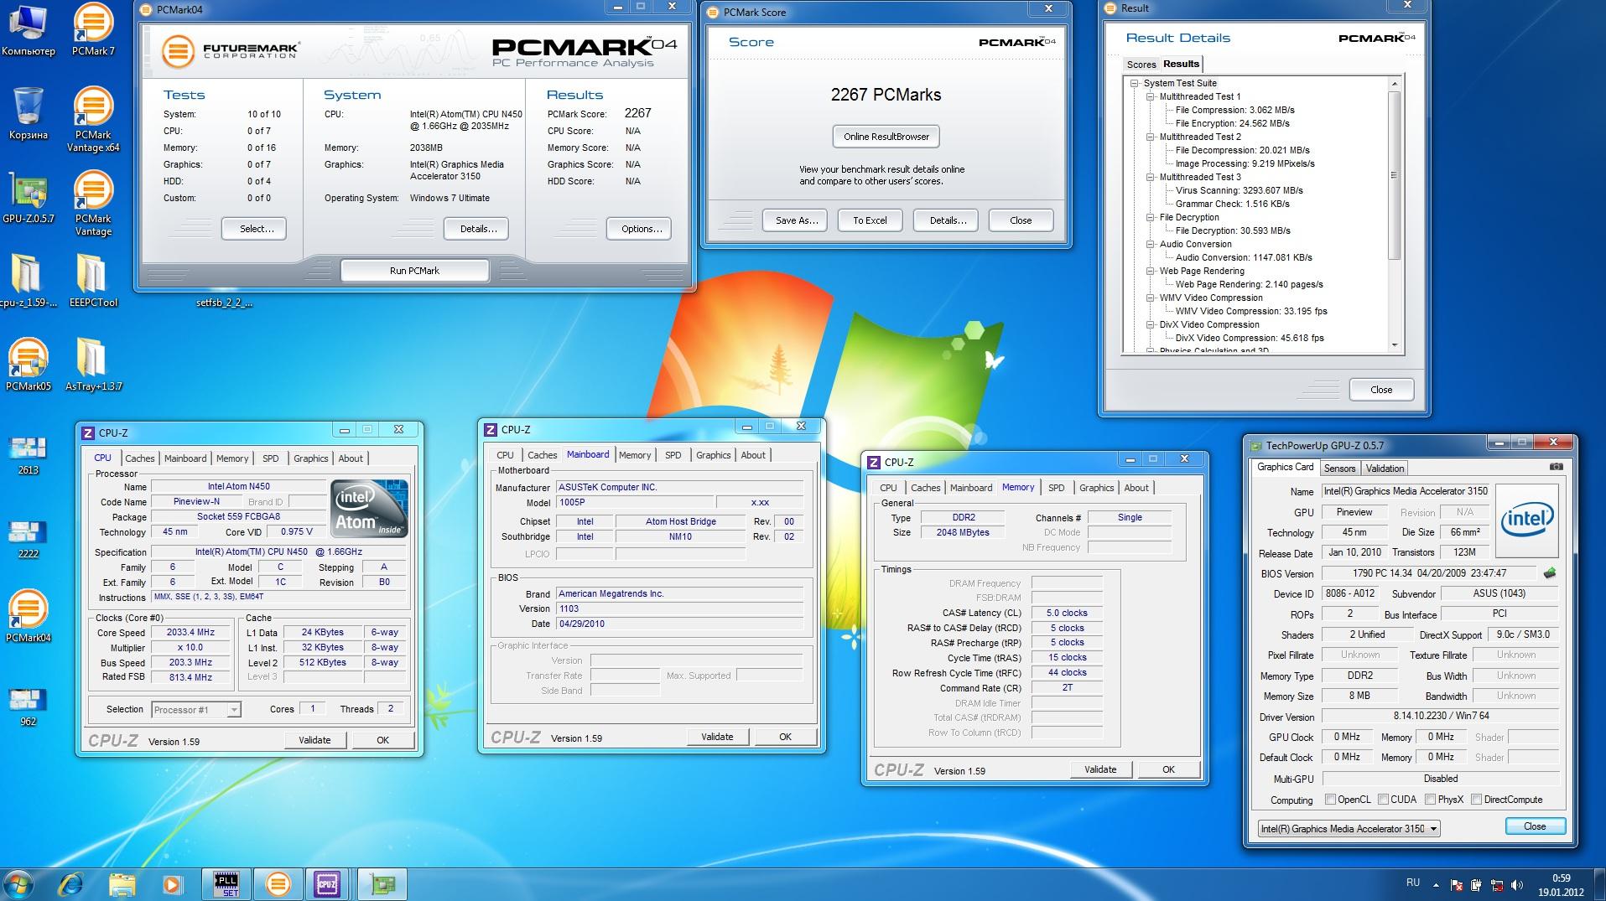Open the Windows Start menu orb
This screenshot has width=1606, height=901.
18,884
